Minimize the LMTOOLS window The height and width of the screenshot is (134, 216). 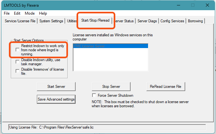point(179,5)
